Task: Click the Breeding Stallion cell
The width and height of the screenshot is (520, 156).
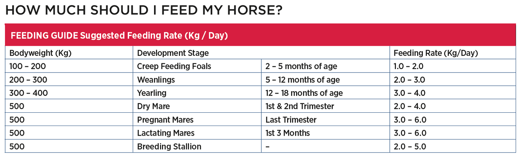Action: click(169, 146)
